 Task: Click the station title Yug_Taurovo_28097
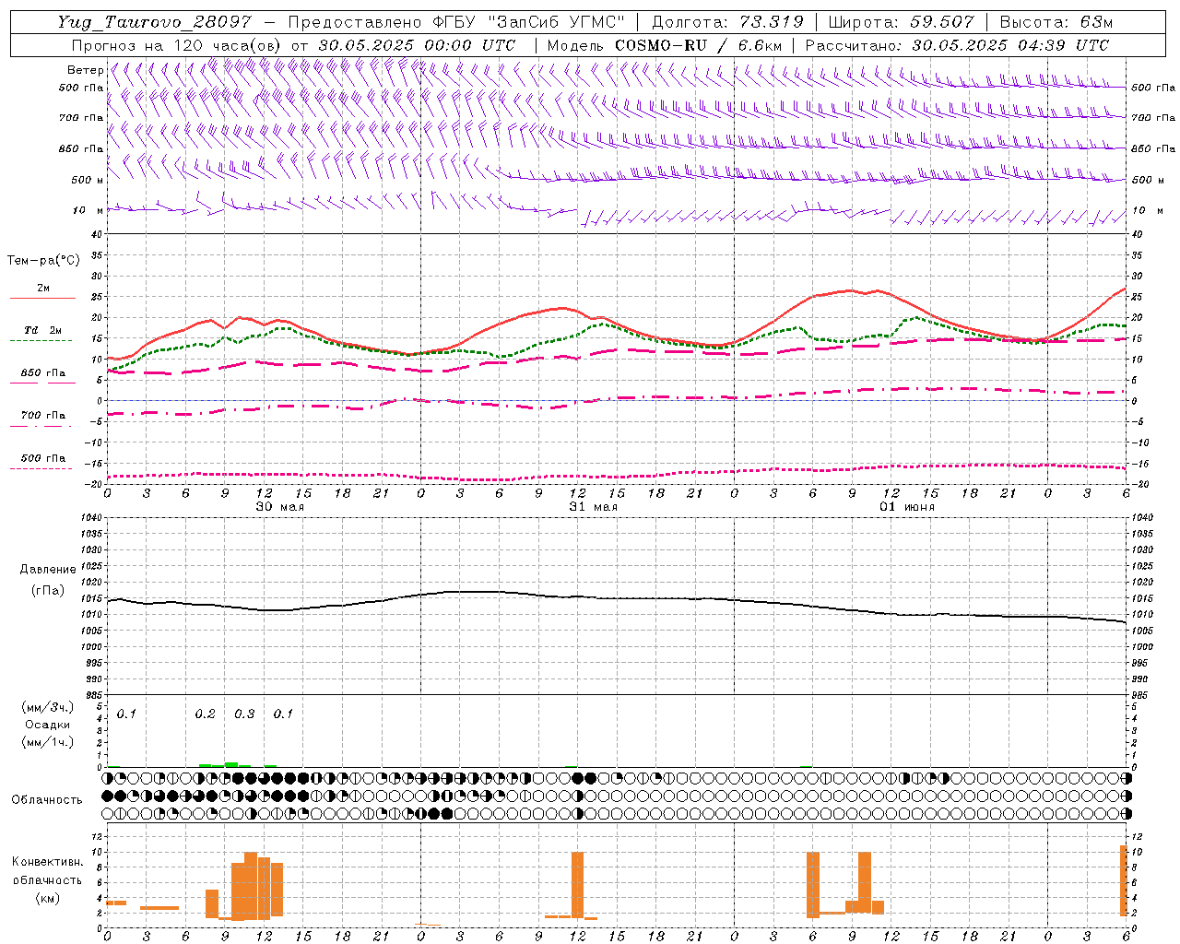(x=154, y=22)
